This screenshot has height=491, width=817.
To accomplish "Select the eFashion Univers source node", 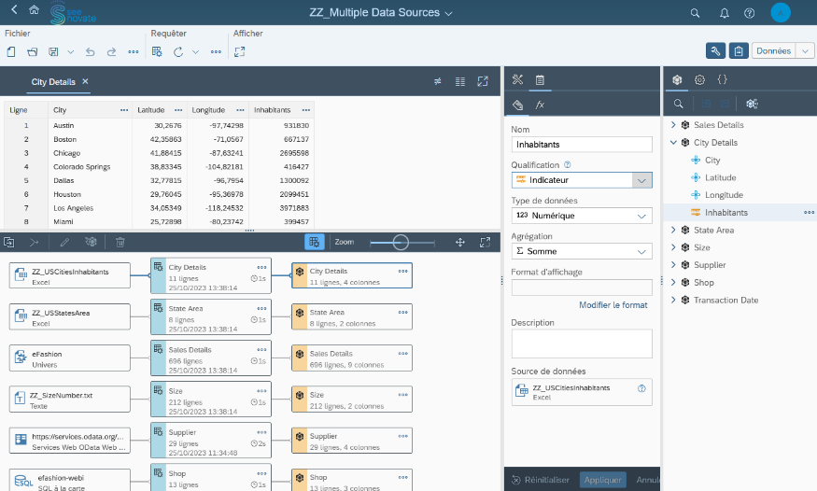I will tap(70, 358).
